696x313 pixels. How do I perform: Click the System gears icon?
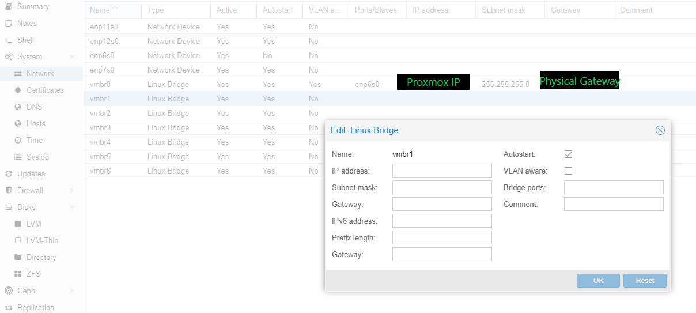(9, 57)
